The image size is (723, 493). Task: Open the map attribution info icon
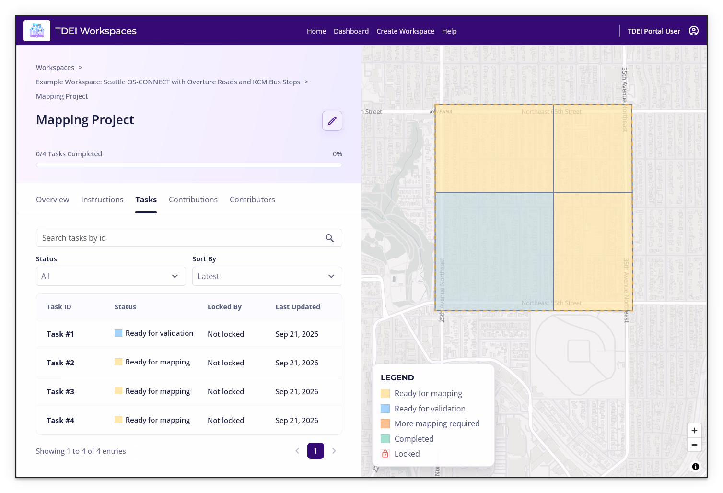696,467
